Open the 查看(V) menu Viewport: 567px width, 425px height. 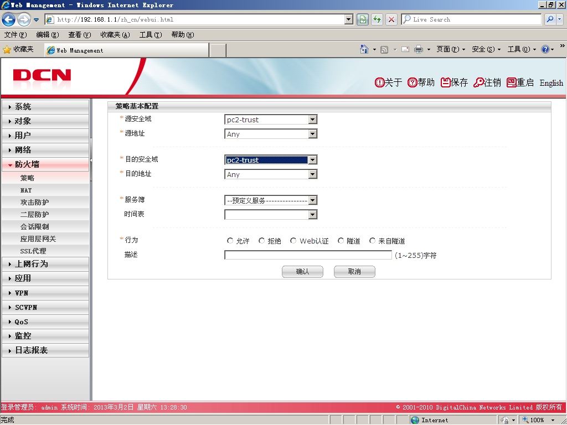click(80, 35)
